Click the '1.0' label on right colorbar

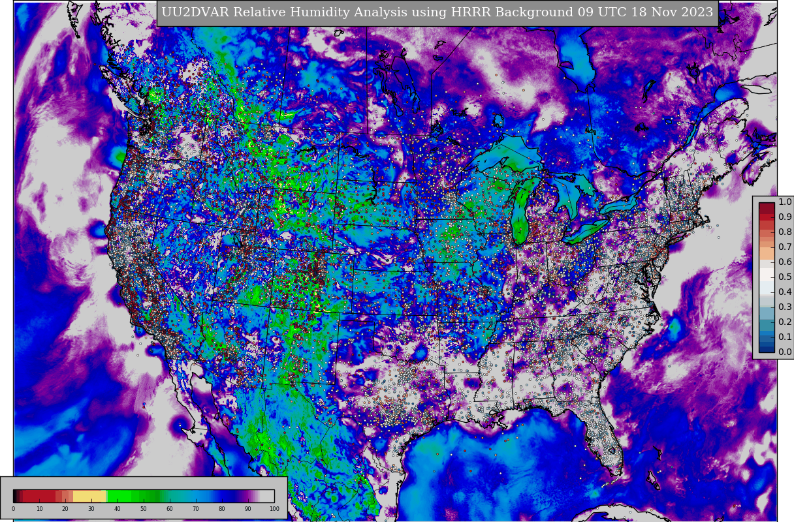(785, 202)
